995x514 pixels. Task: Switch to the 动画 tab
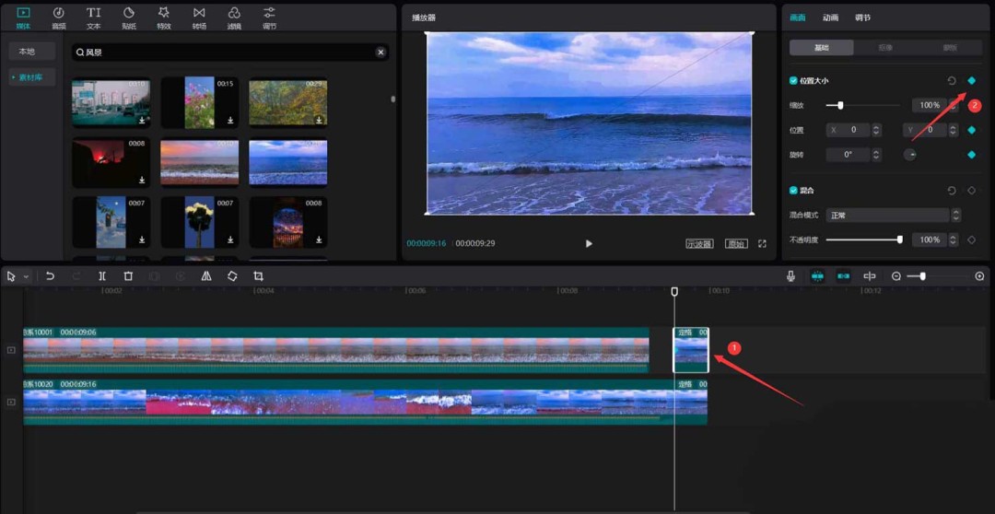[x=830, y=18]
